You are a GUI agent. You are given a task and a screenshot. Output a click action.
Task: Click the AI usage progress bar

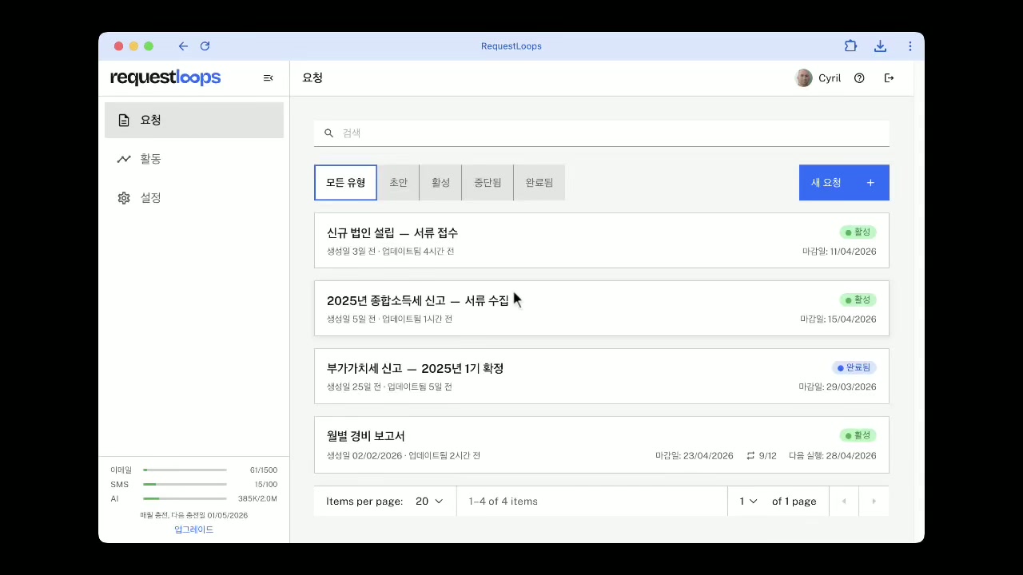[x=185, y=498]
